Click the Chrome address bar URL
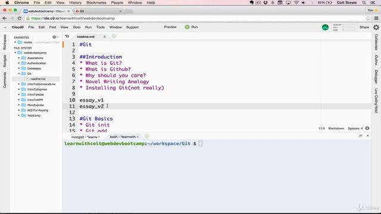Viewport: 381px width, 214px height. 73,18
